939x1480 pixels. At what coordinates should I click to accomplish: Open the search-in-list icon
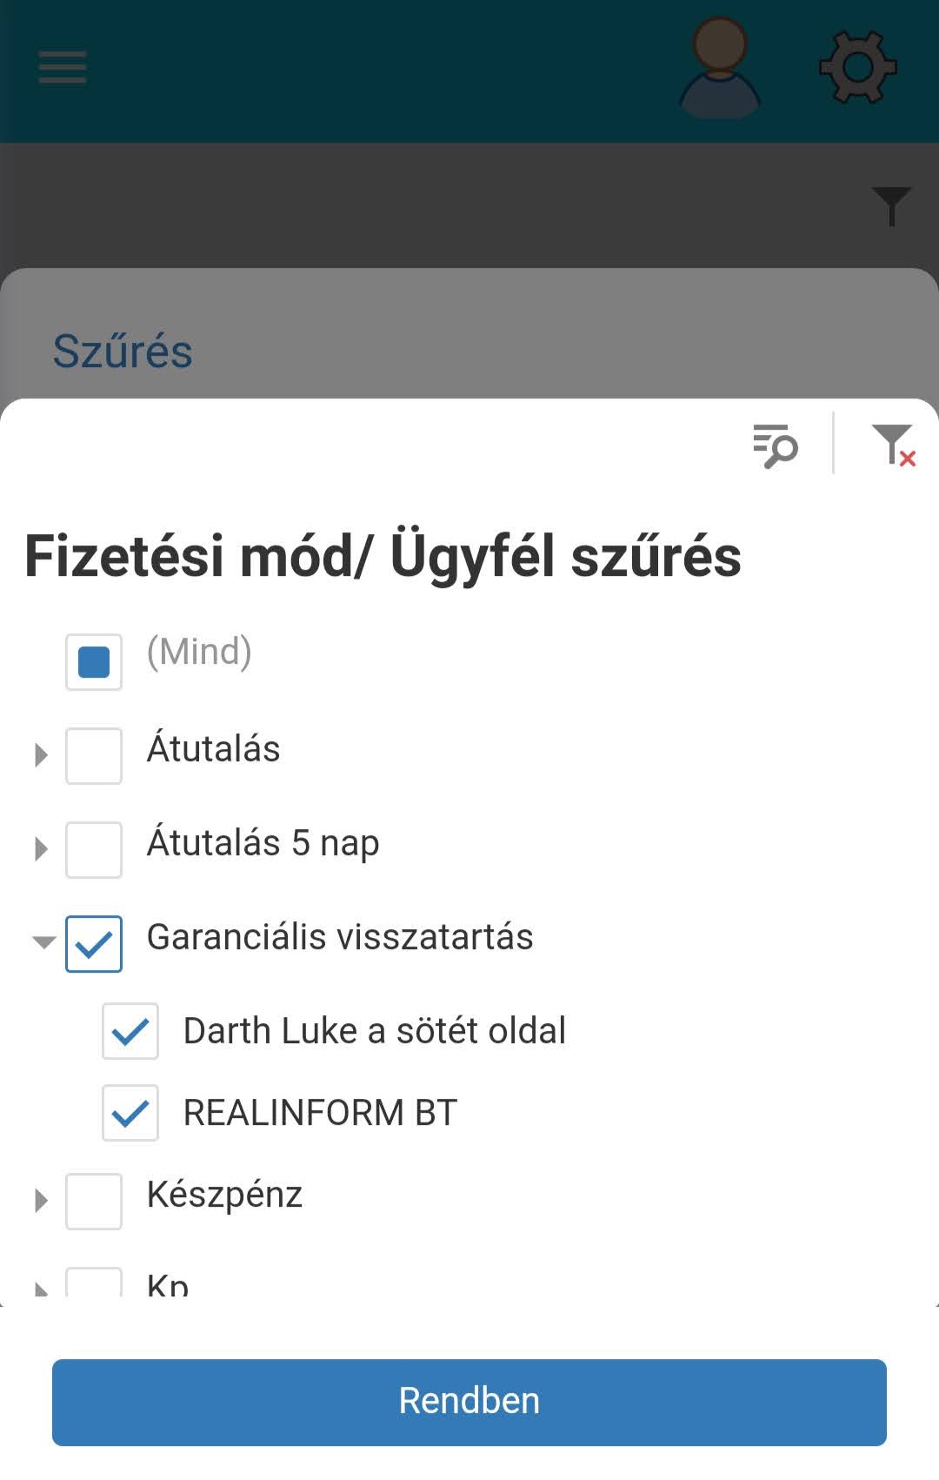tap(775, 445)
